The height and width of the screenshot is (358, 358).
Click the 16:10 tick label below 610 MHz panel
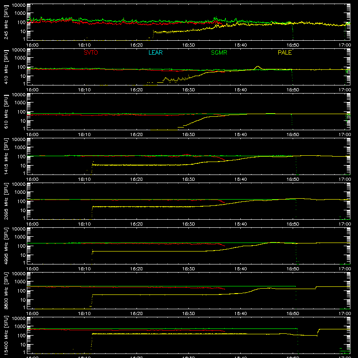(84, 135)
